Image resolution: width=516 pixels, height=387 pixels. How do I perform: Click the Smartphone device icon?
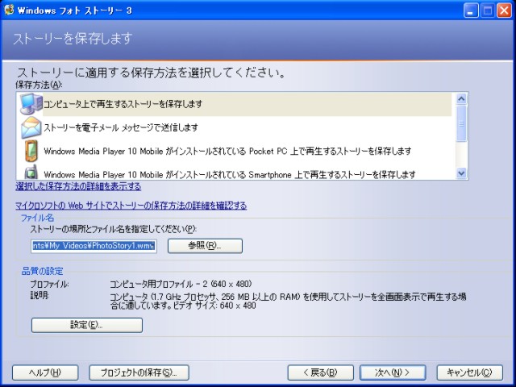[x=31, y=172]
